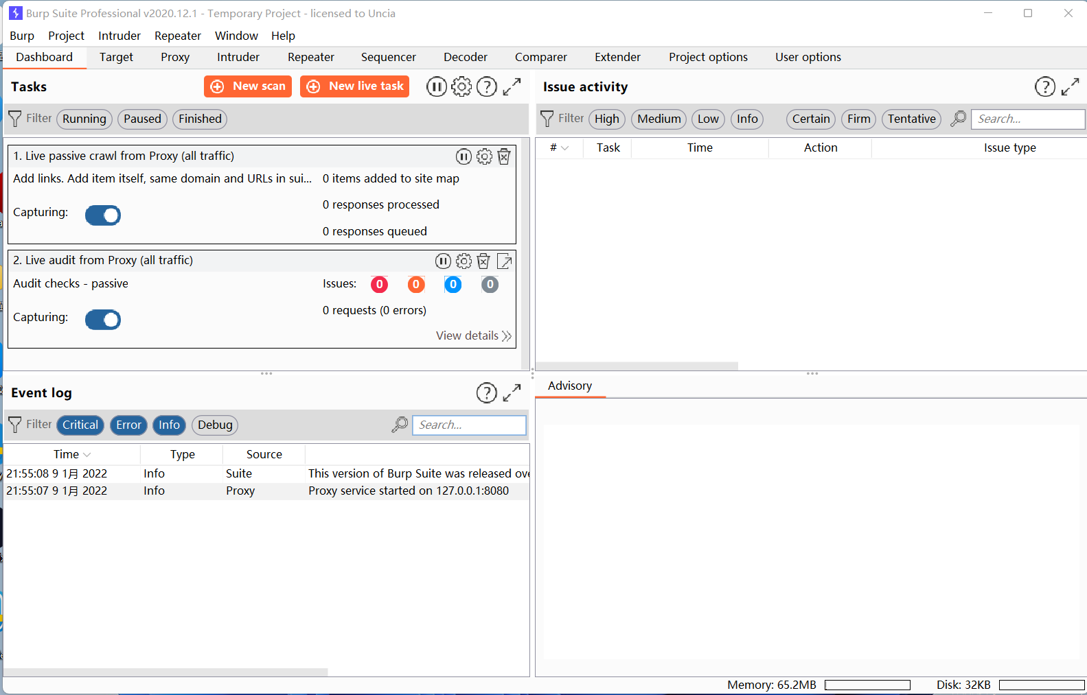Expand the Issue activity panel
Screen dimensions: 1087x695
[1071, 86]
